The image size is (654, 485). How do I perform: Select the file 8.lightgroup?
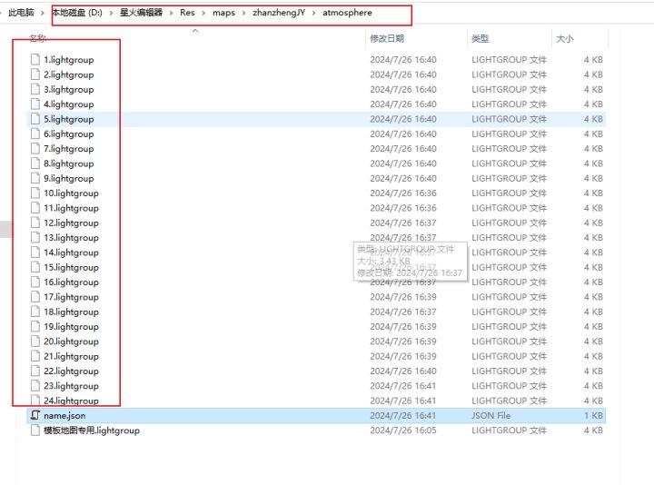coord(69,163)
